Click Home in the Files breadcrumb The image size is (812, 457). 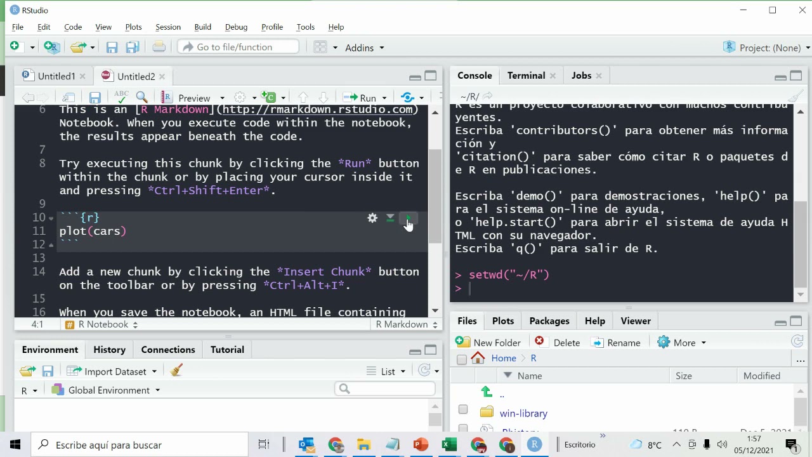coord(504,358)
